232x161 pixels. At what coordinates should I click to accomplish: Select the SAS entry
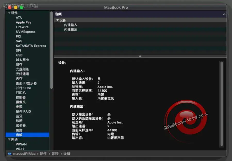19,41
